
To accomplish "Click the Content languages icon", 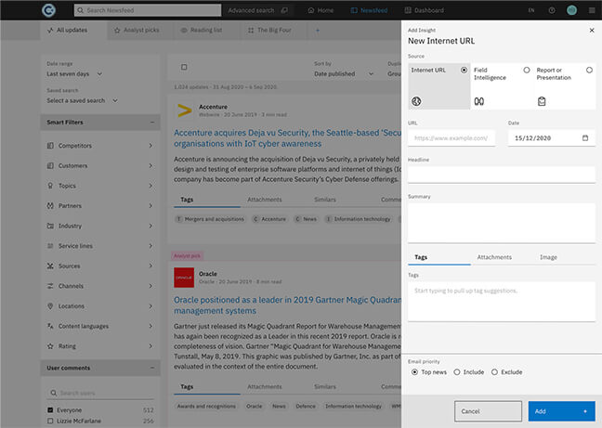I will coord(50,326).
